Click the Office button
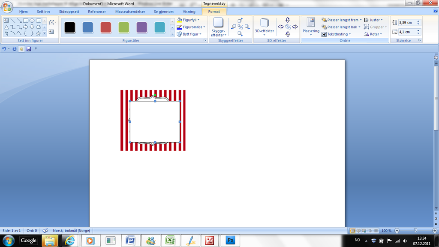Viewport: 439px width, 247px height. pyautogui.click(x=7, y=7)
